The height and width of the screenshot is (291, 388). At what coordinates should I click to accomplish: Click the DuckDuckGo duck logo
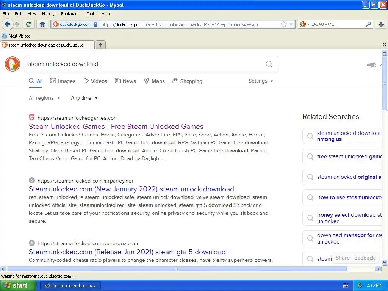pos(13,64)
